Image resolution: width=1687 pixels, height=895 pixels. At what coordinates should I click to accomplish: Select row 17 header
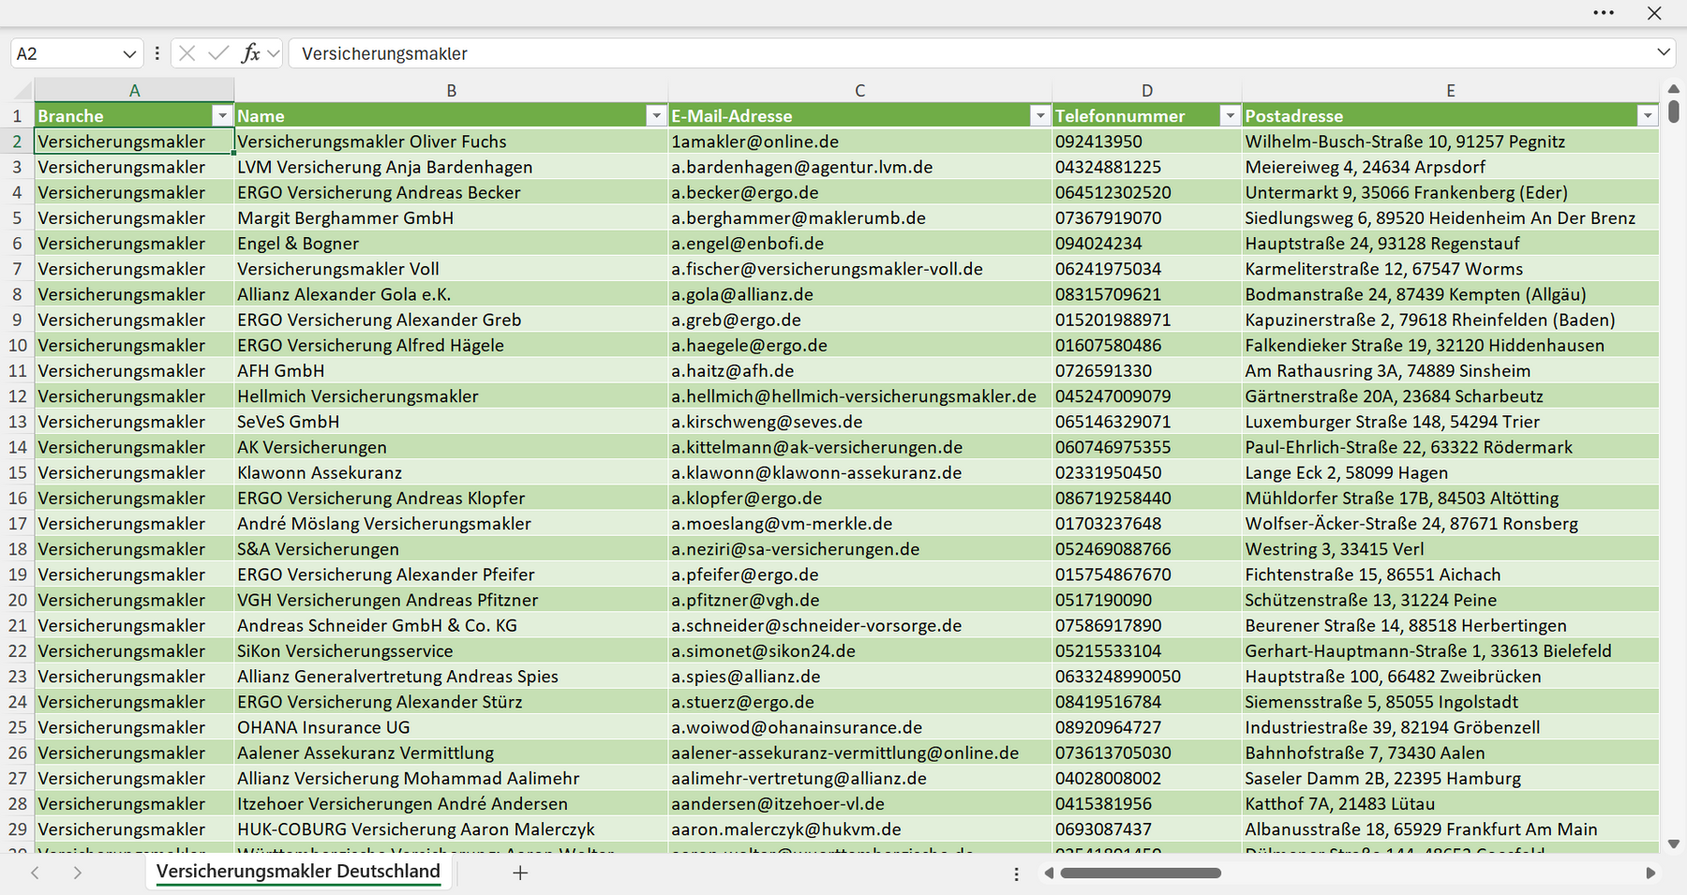tap(17, 523)
